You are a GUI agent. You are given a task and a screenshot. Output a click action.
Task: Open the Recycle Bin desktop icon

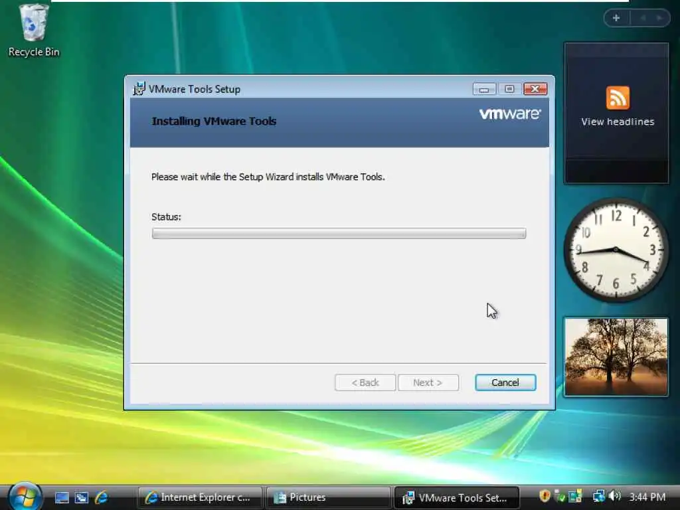click(x=34, y=31)
